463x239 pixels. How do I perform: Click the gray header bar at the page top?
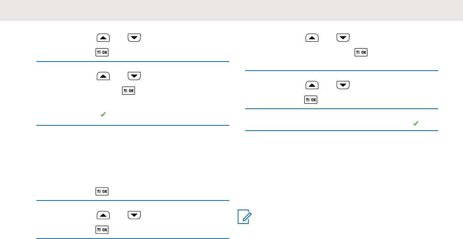click(231, 10)
